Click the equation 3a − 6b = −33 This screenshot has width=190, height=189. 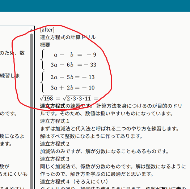pyautogui.click(x=73, y=65)
